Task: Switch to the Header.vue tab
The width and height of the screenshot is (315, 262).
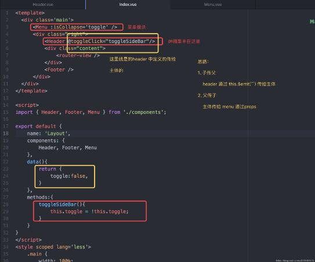Action: 43,5
